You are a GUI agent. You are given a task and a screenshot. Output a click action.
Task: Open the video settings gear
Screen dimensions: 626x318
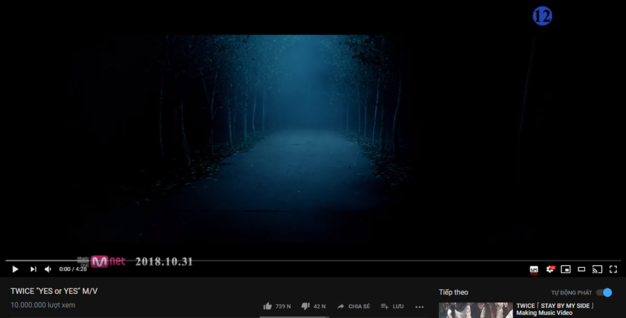point(550,269)
